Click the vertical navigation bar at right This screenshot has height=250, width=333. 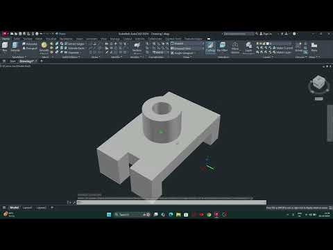(x=330, y=123)
